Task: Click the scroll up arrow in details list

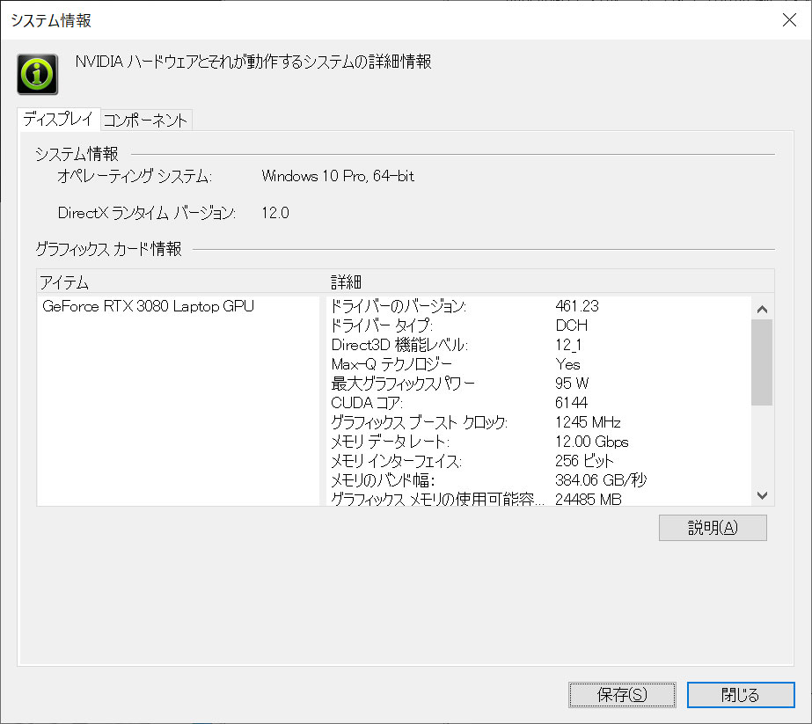Action: (762, 309)
